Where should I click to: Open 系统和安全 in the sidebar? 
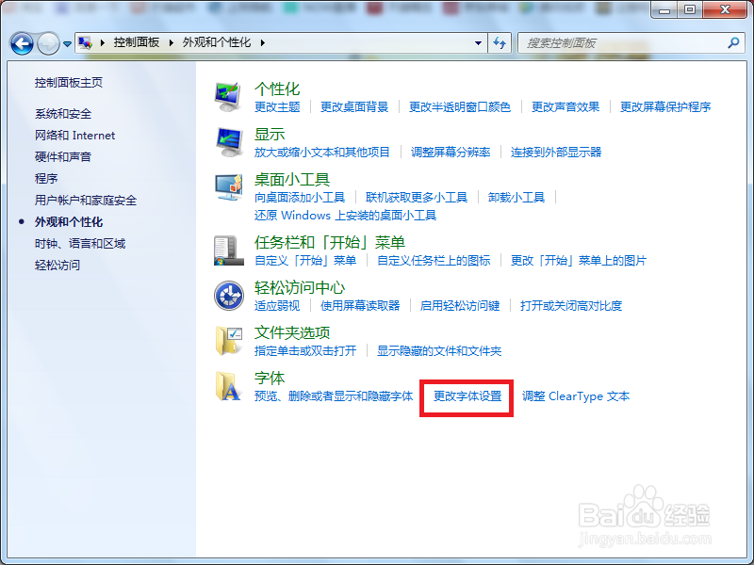click(63, 114)
